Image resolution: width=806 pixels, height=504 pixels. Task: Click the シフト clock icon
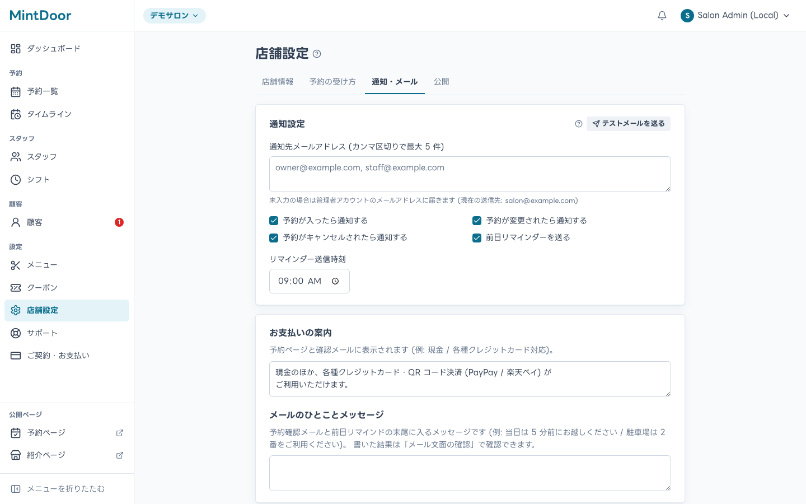coord(16,180)
